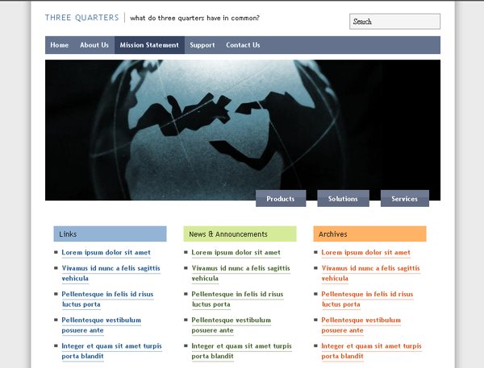Open Links: Integer et quam sit amet
The height and width of the screenshot is (368, 484).
[x=111, y=351]
